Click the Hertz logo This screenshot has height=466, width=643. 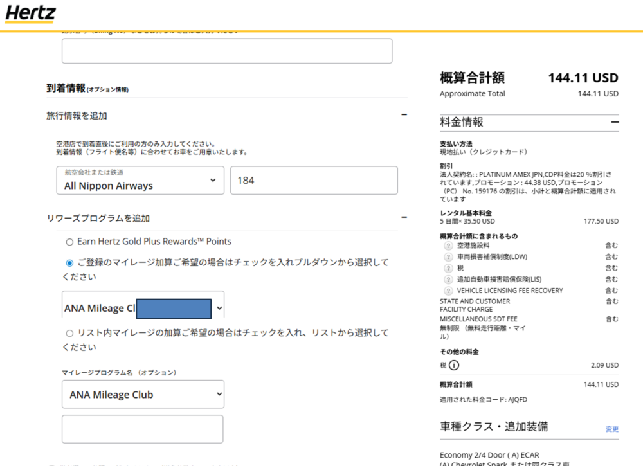click(x=30, y=13)
